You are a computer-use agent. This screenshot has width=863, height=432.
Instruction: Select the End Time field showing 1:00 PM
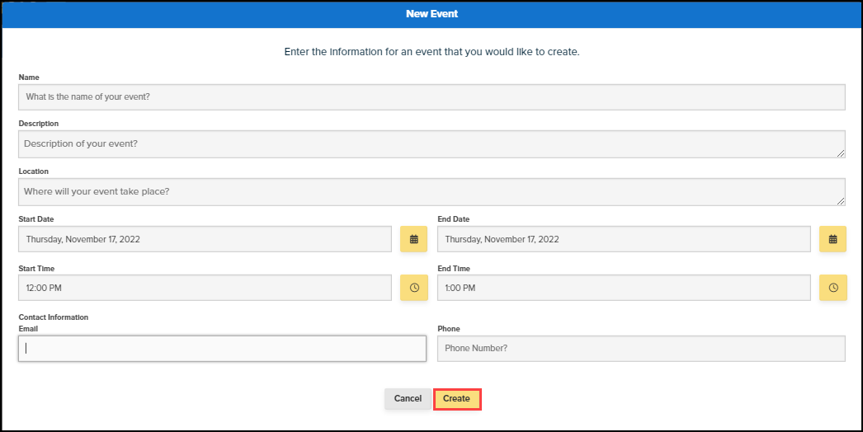point(624,288)
